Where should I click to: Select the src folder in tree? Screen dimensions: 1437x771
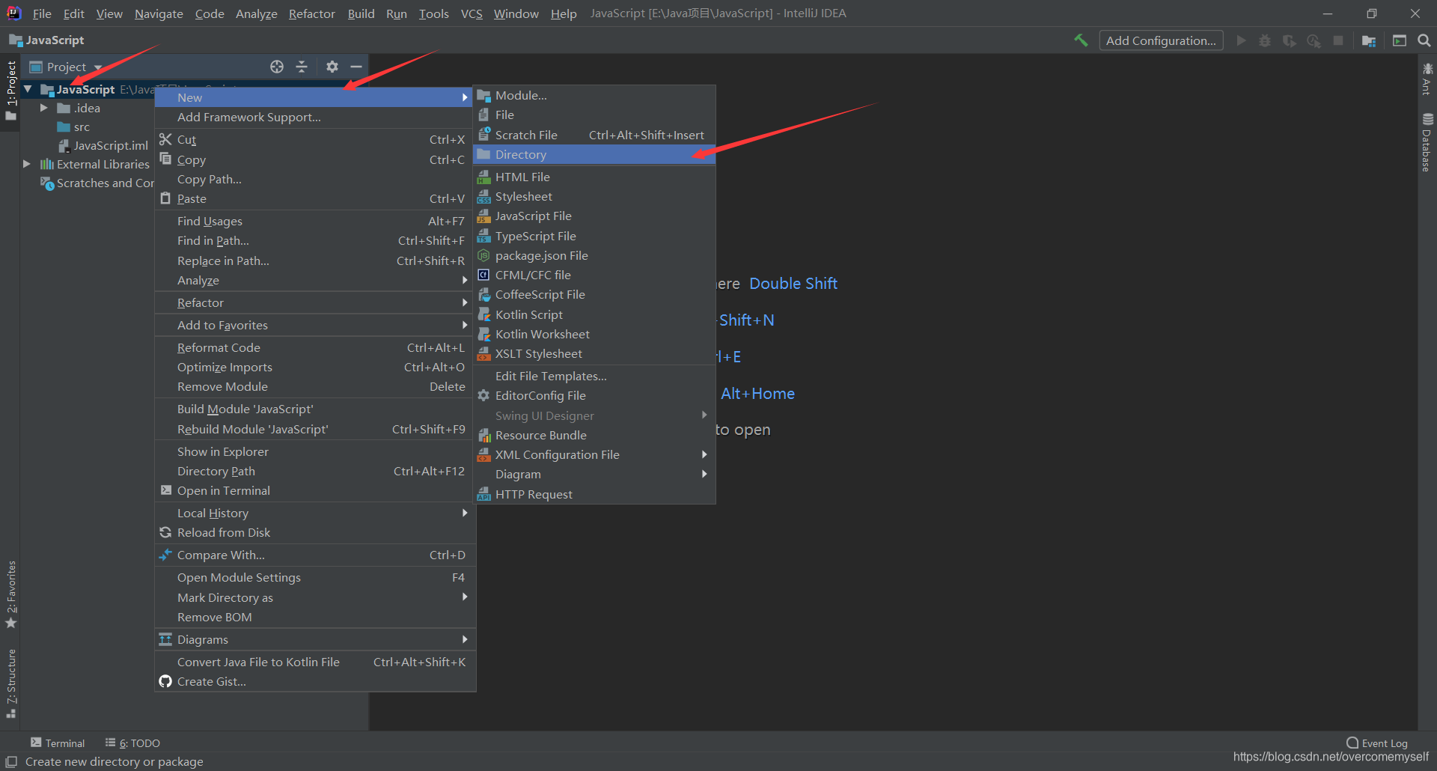point(73,127)
